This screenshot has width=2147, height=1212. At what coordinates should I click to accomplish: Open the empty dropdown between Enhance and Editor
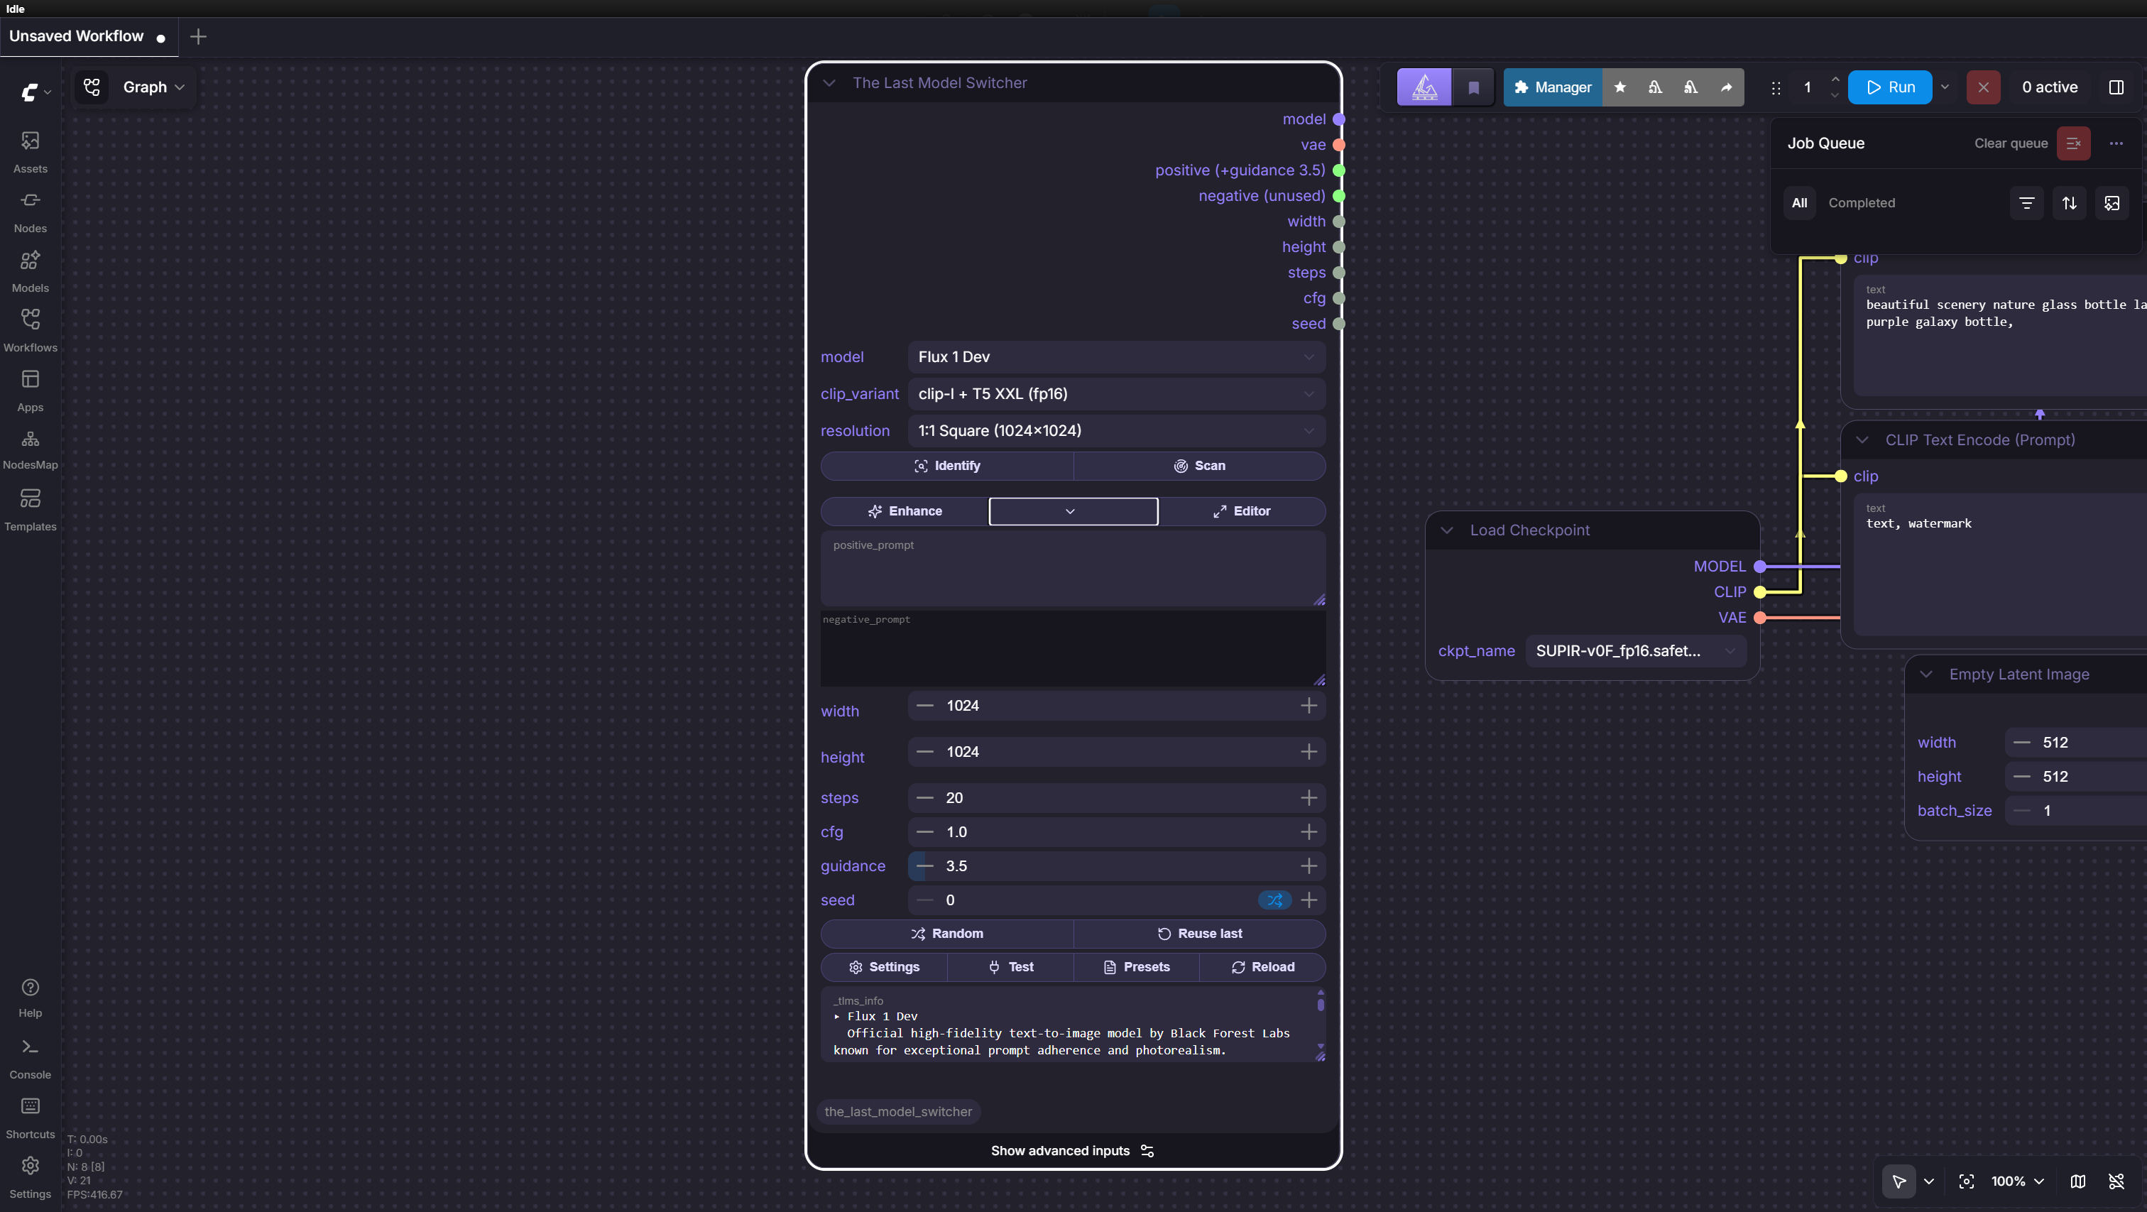coord(1073,512)
